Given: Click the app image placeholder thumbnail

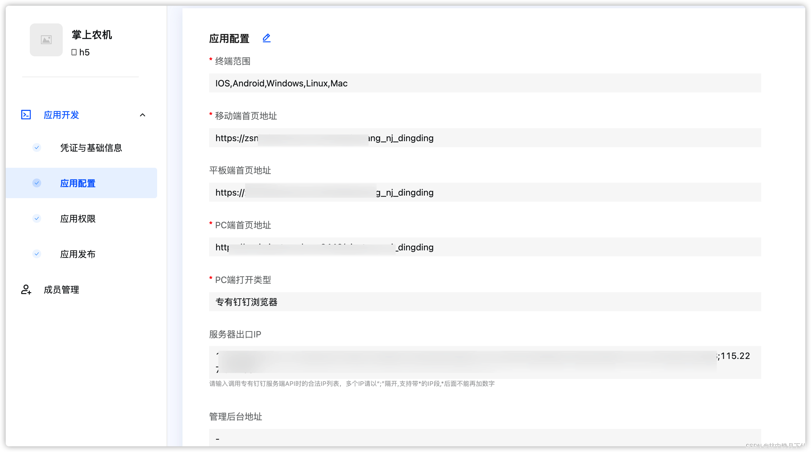Looking at the screenshot, I should 46,40.
